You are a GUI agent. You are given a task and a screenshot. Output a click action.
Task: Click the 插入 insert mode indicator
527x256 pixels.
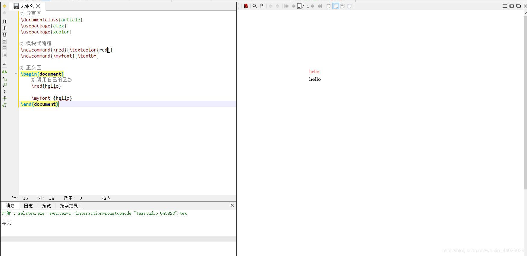pyautogui.click(x=106, y=198)
